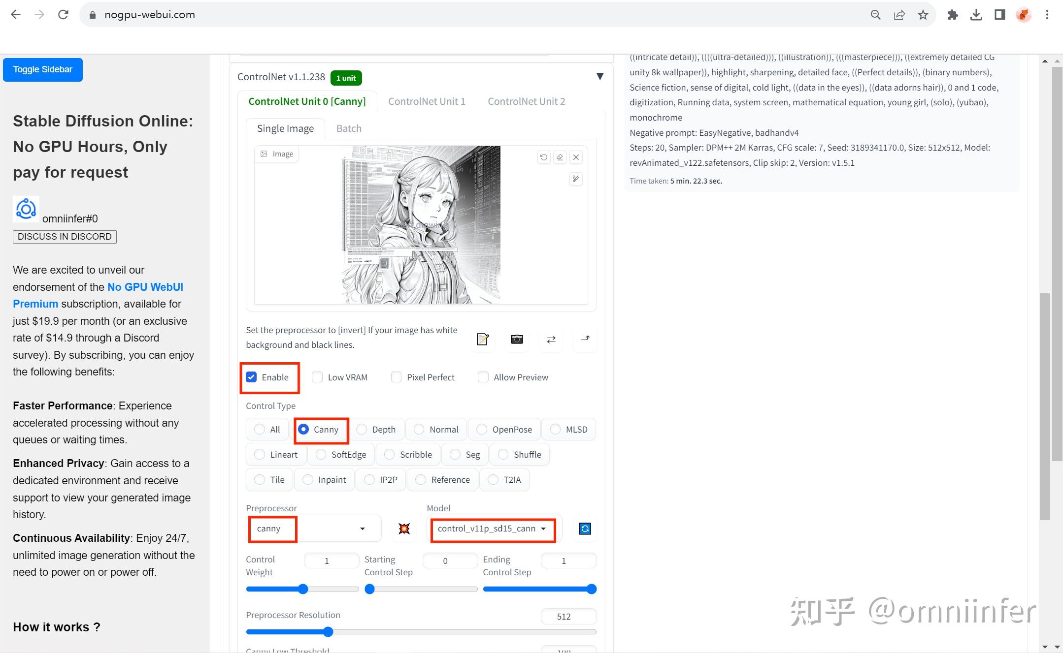Click the undo icon on image canvas
The image size is (1063, 653).
pyautogui.click(x=543, y=157)
